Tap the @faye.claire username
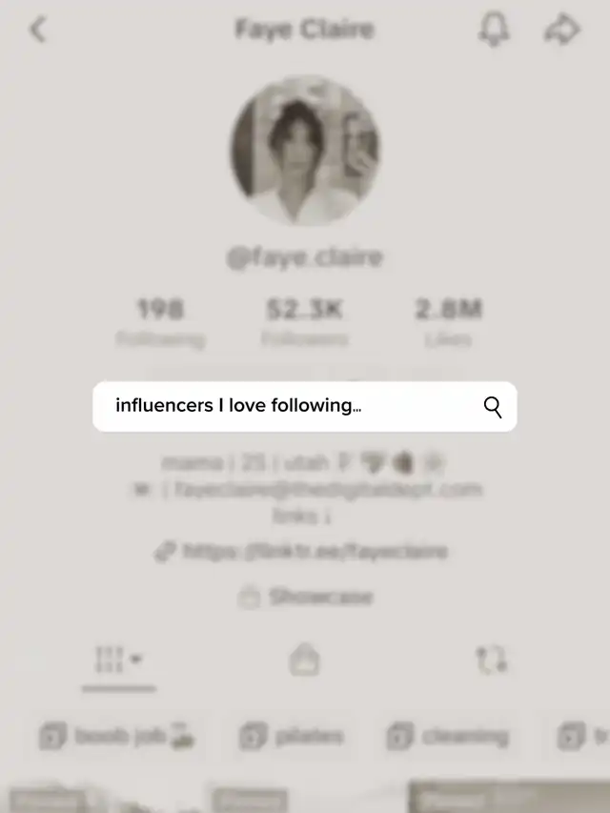This screenshot has height=813, width=610. click(304, 257)
